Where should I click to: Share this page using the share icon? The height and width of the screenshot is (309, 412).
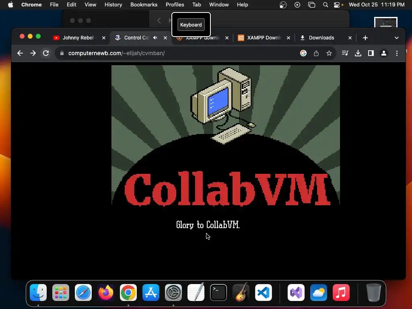pos(316,54)
